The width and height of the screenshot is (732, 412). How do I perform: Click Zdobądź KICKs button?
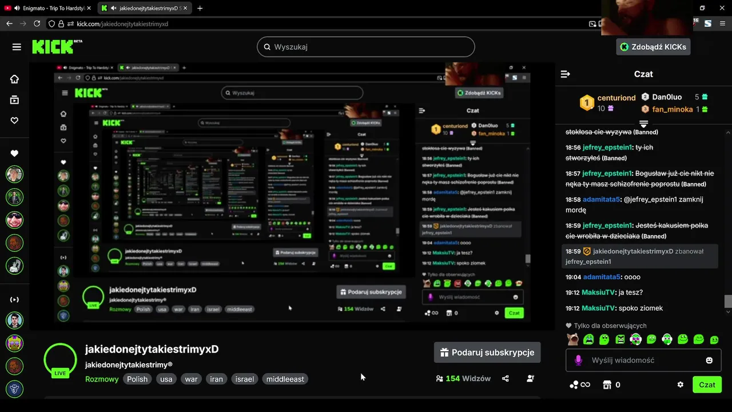(653, 47)
